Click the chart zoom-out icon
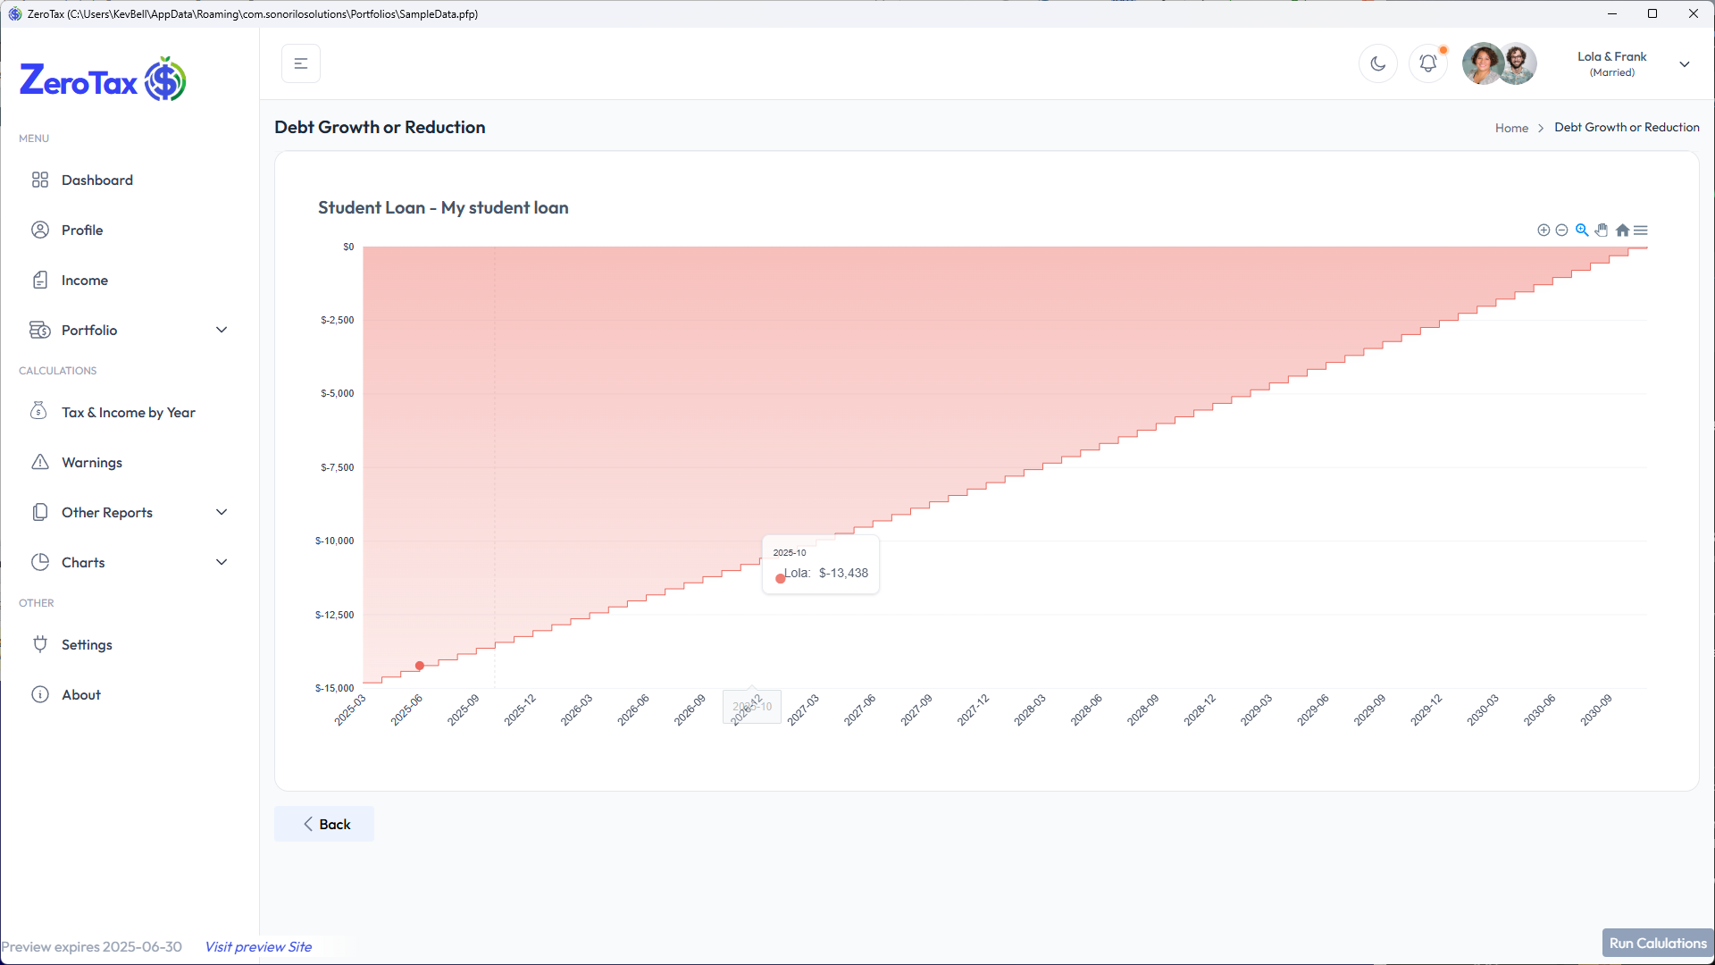The height and width of the screenshot is (965, 1715). (x=1562, y=230)
